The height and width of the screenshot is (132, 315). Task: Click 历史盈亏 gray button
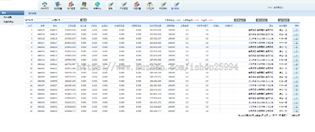tap(240, 20)
